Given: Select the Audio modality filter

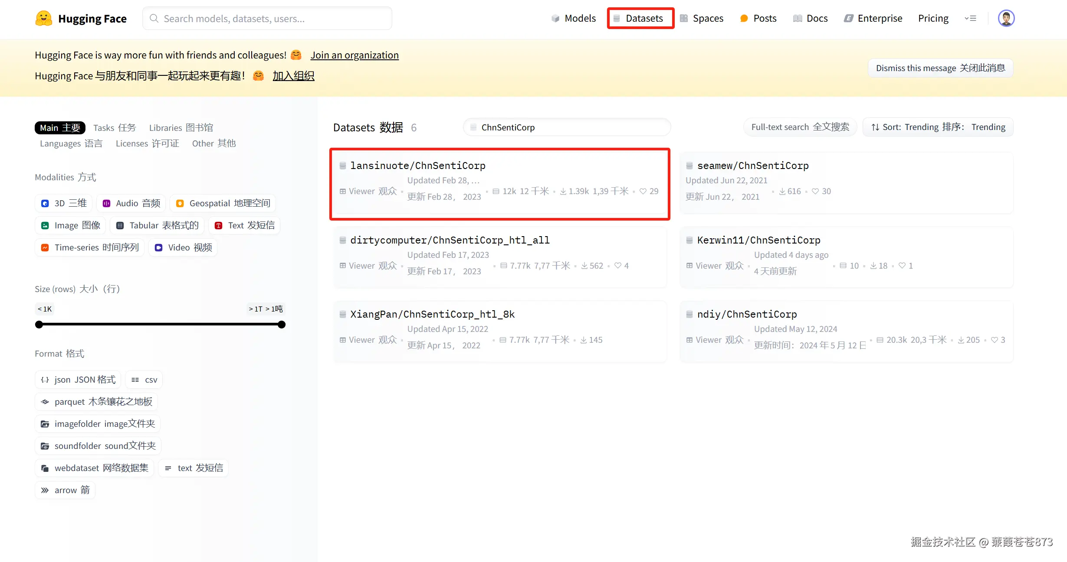Looking at the screenshot, I should (x=131, y=203).
